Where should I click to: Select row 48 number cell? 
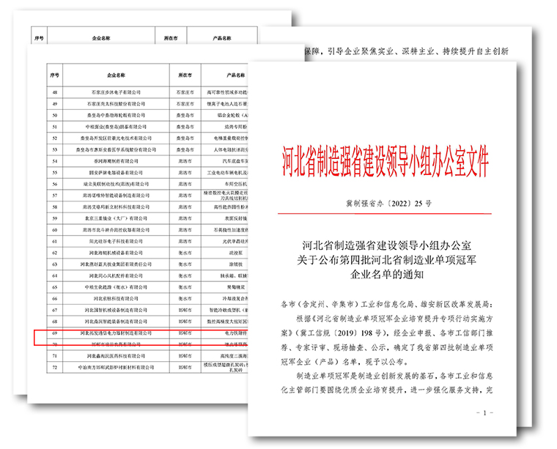click(54, 92)
